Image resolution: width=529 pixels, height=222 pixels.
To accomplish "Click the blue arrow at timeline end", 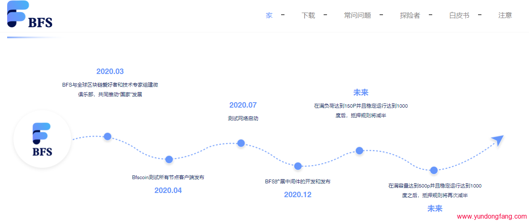I will pyautogui.click(x=497, y=140).
